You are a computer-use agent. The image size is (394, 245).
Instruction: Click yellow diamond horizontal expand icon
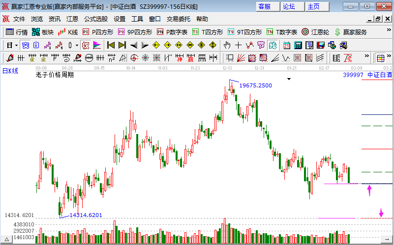click(179, 45)
